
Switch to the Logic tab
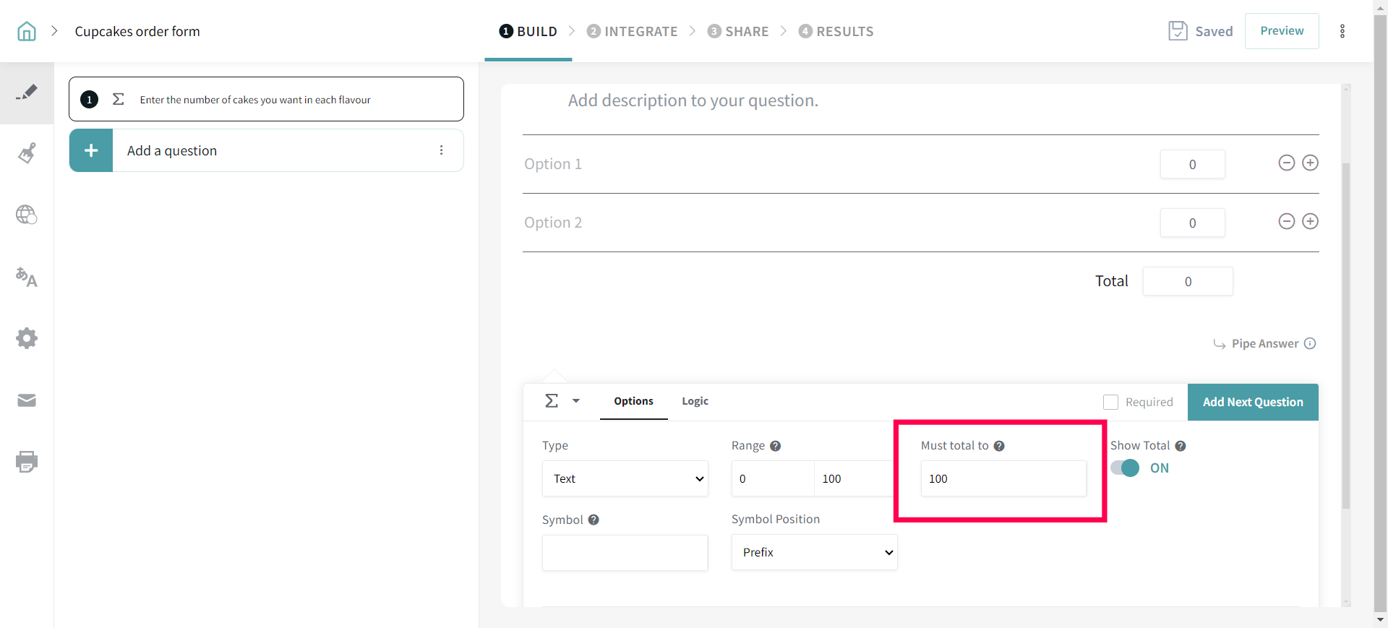point(695,401)
